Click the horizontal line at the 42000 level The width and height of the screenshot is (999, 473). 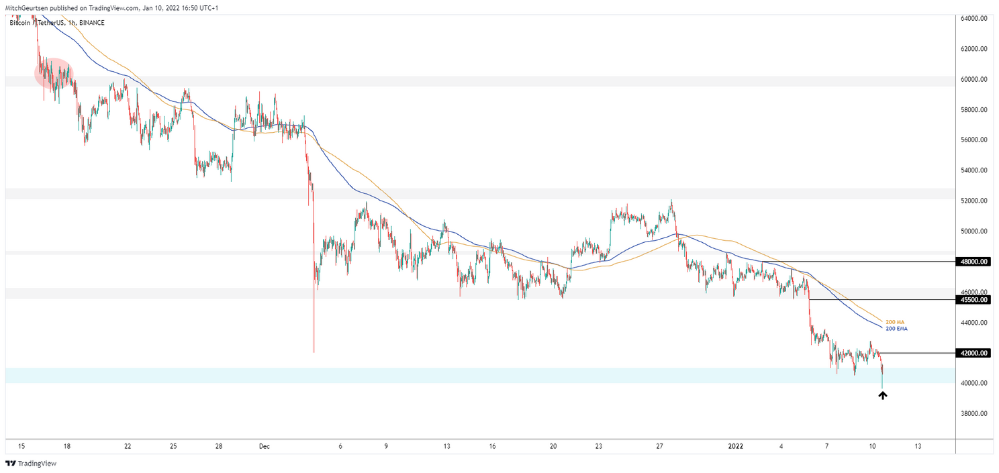(x=916, y=353)
